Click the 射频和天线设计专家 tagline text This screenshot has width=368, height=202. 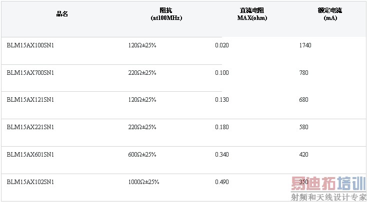tap(329, 197)
